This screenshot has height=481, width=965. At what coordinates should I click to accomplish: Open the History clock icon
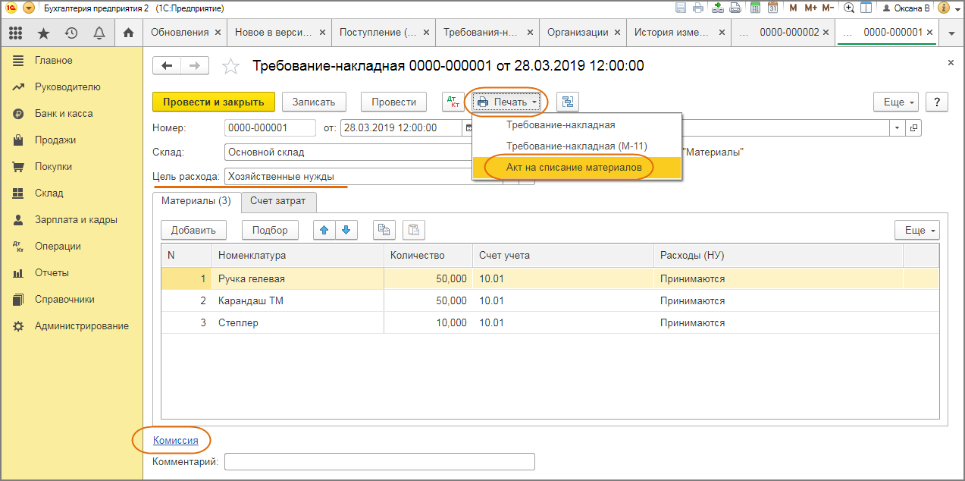(x=71, y=33)
